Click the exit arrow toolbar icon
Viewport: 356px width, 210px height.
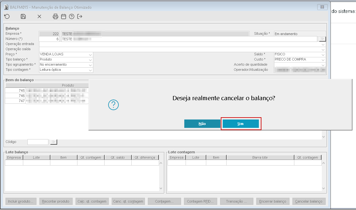80,16
